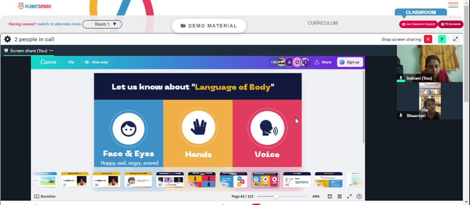The image size is (470, 205).
Task: Open the CURRICULUM tab
Action: point(322,23)
